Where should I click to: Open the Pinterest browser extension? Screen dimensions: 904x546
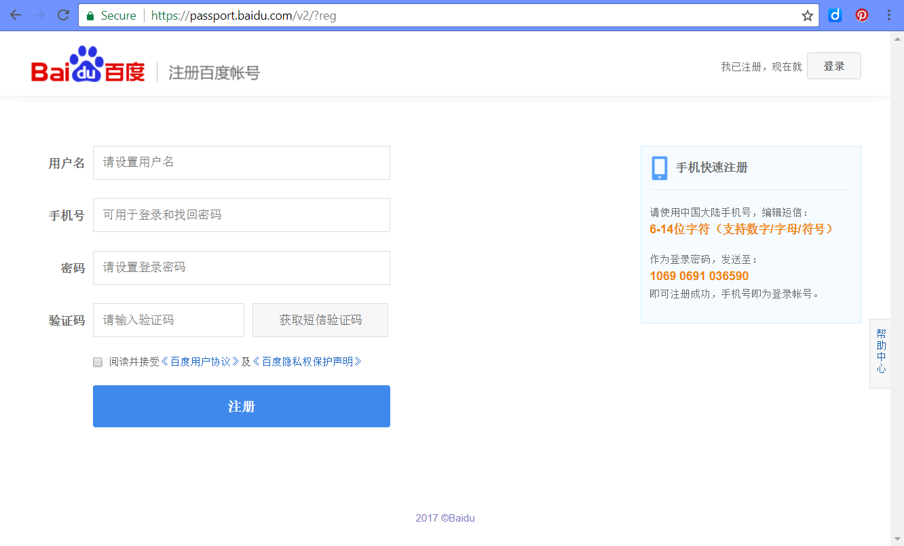pyautogui.click(x=862, y=15)
